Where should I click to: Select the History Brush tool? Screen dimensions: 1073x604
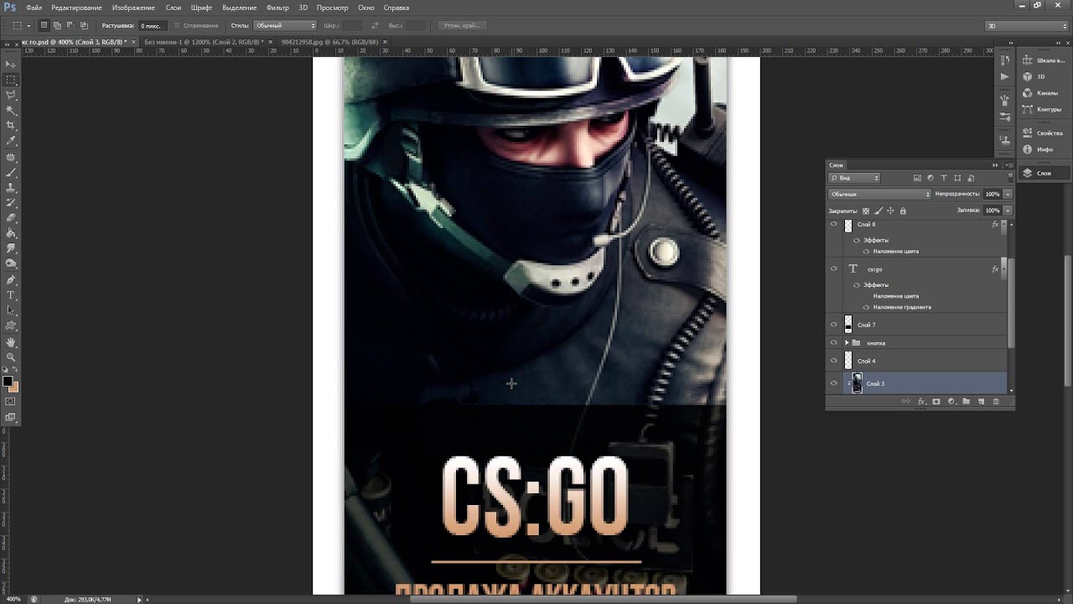coord(11,203)
